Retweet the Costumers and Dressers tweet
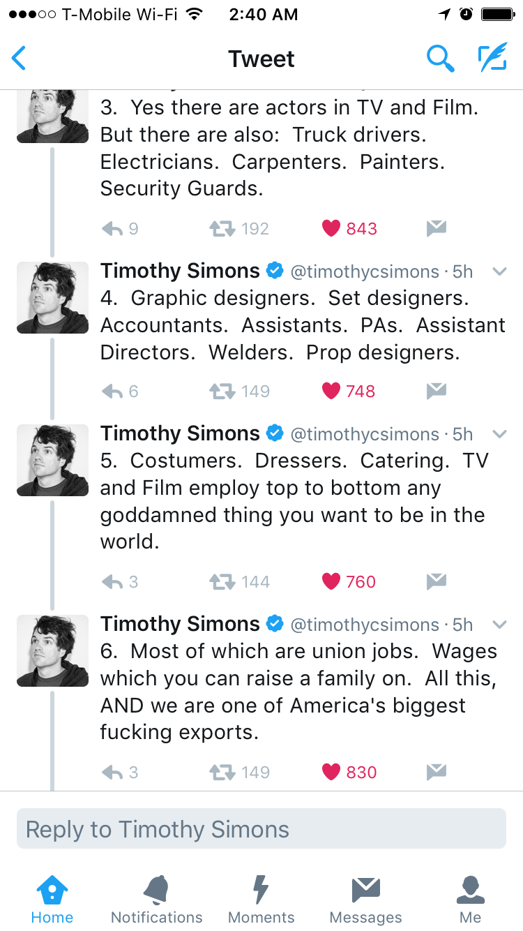The image size is (523, 931). 222,581
